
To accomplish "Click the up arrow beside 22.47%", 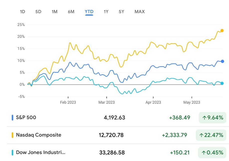I will pos(201,135).
